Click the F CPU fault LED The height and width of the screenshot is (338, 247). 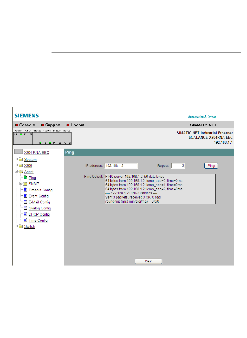pyautogui.click(x=31, y=135)
